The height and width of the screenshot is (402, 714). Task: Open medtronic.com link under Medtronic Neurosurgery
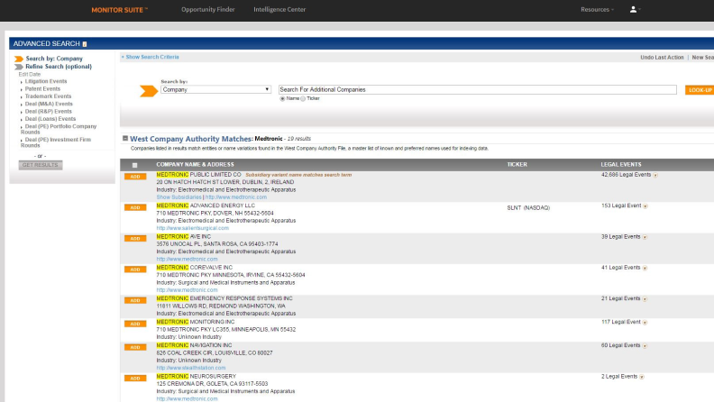(188, 398)
